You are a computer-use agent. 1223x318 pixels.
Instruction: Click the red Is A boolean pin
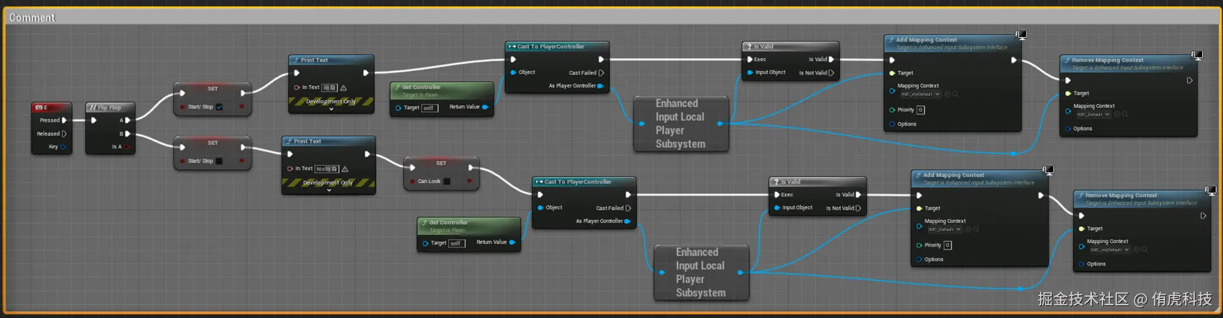coord(127,147)
